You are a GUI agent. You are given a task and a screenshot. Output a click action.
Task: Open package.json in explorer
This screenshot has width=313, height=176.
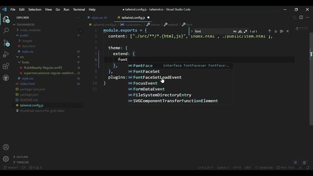[x=29, y=94]
